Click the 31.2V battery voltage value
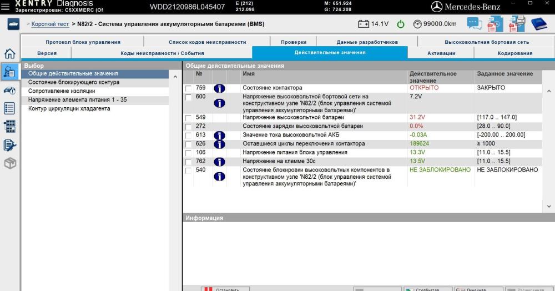The image size is (555, 291). click(417, 117)
